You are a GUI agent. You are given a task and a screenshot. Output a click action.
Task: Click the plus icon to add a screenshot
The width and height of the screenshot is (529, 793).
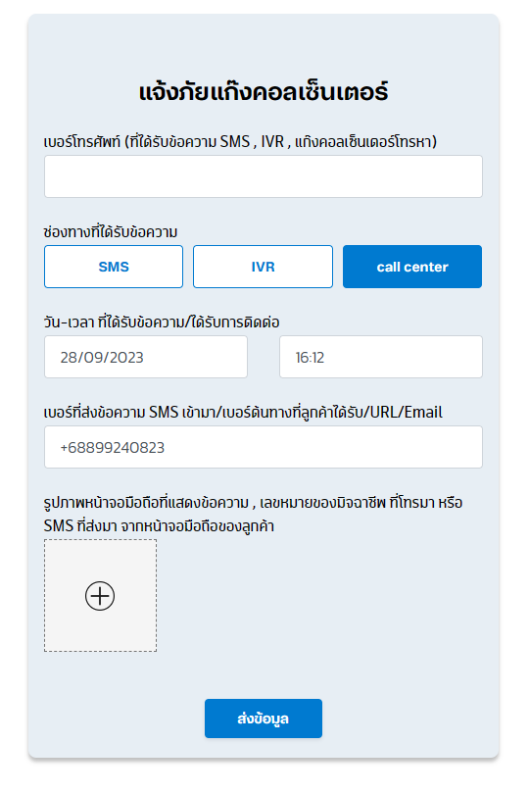(100, 596)
